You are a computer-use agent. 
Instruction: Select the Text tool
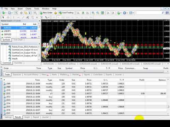pos(37,17)
